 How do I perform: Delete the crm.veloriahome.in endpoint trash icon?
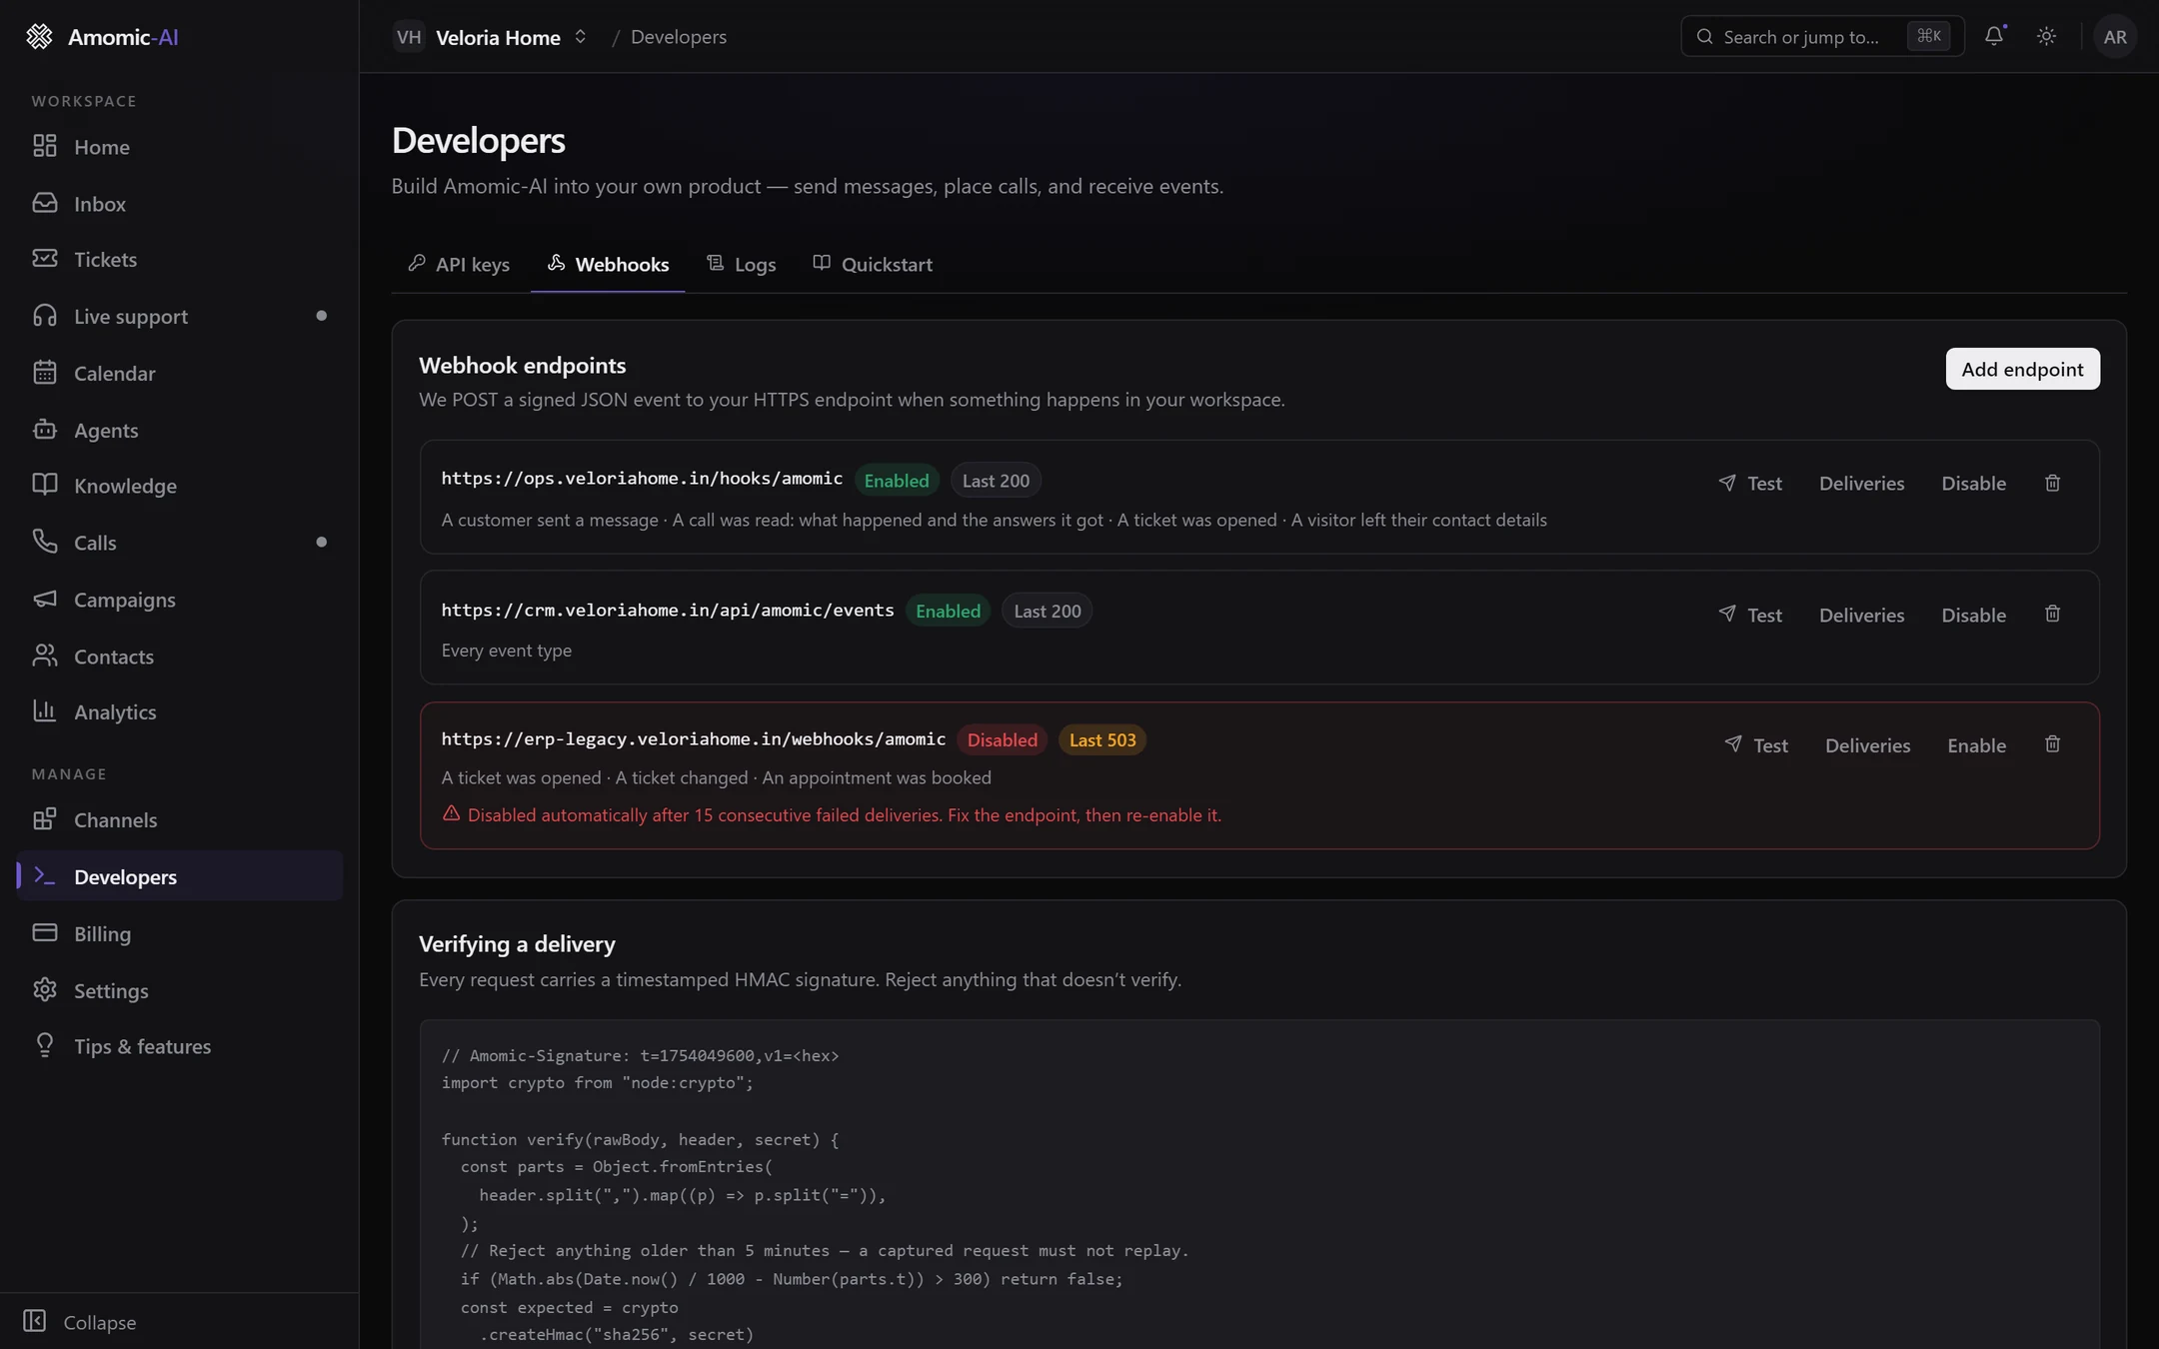pos(2052,614)
